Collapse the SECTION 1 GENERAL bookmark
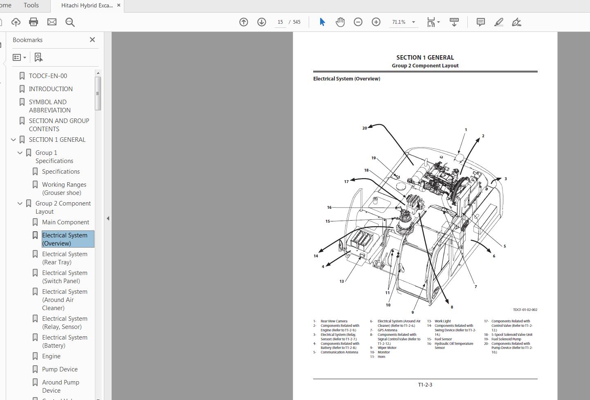This screenshot has width=590, height=400. 13,139
